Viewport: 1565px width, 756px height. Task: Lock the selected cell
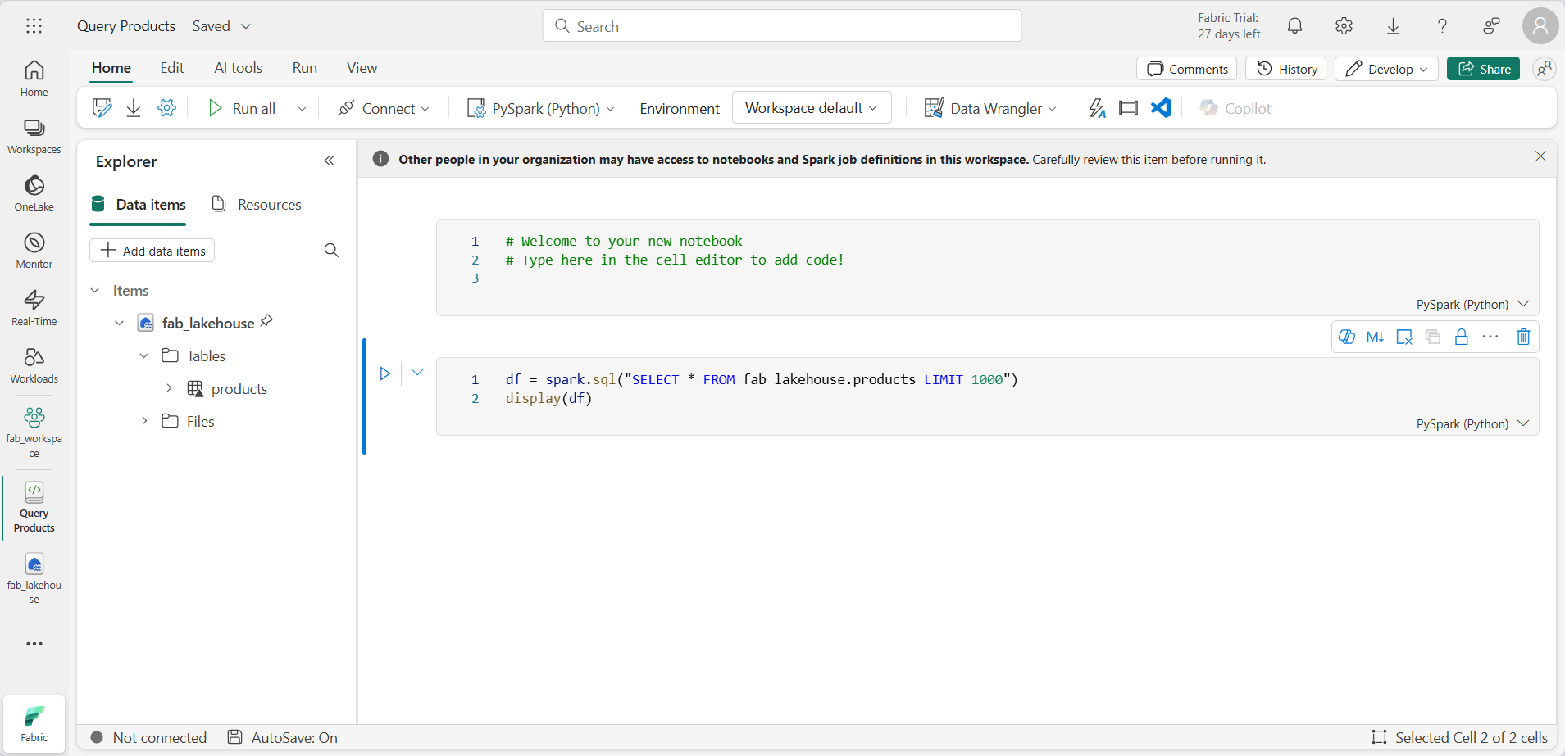click(x=1461, y=337)
